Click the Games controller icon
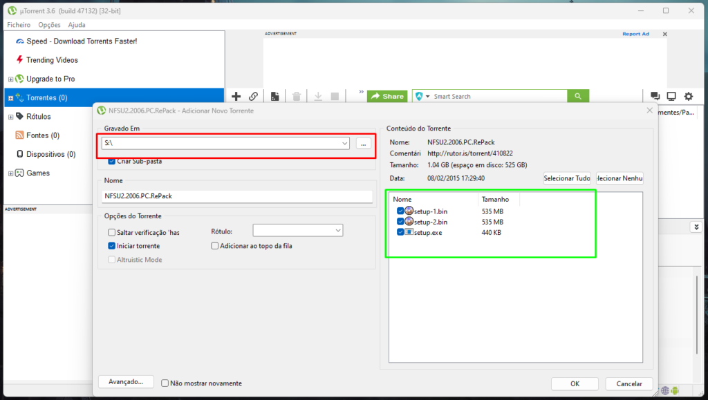 pos(19,173)
